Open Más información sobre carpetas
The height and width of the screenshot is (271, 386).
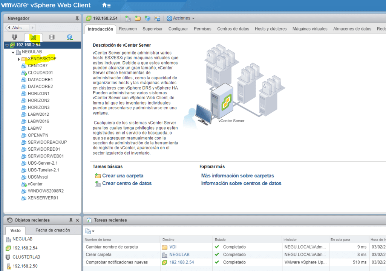tap(237, 176)
